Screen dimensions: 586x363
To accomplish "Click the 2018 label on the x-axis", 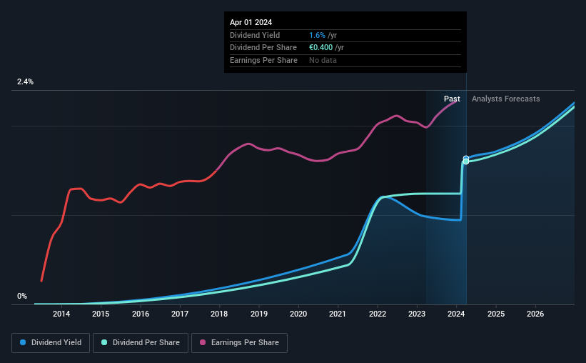I will point(219,314).
